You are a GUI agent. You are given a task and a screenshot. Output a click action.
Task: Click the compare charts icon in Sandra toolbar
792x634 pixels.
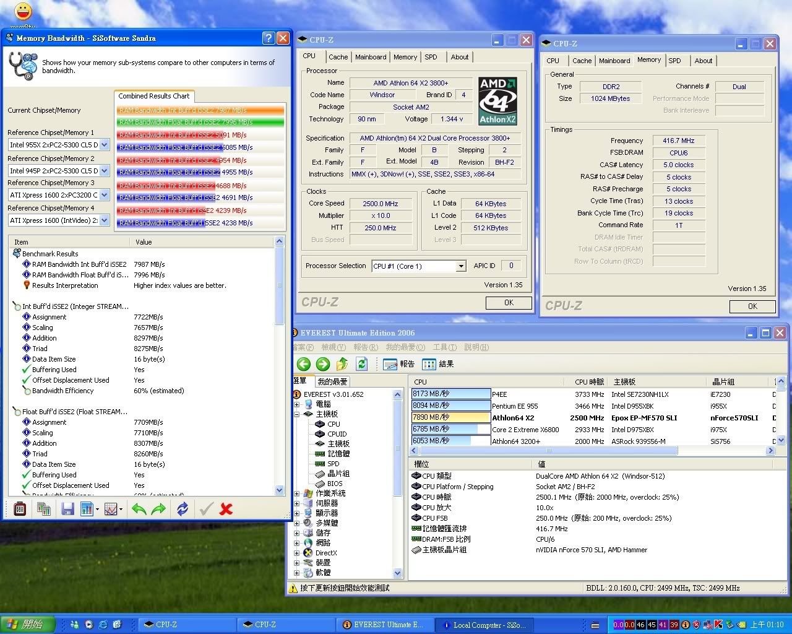pyautogui.click(x=43, y=509)
